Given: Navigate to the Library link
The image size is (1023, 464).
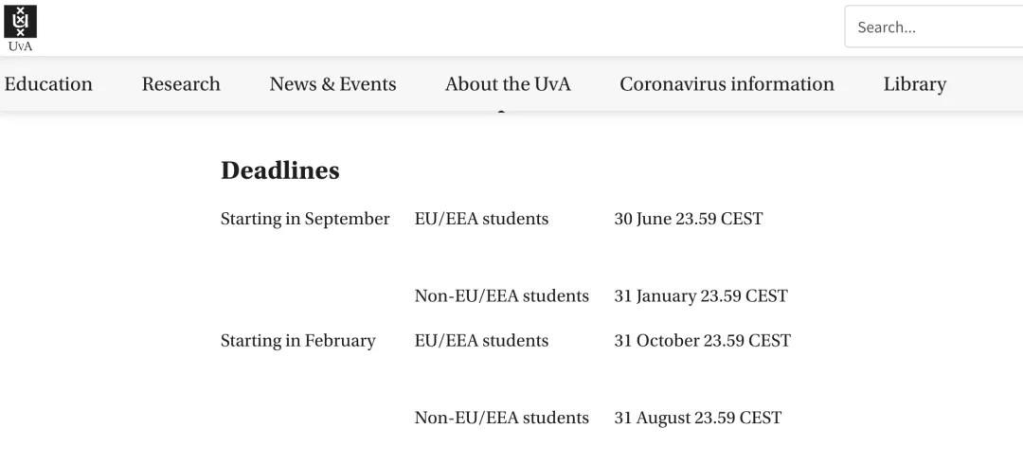Looking at the screenshot, I should click(x=914, y=84).
